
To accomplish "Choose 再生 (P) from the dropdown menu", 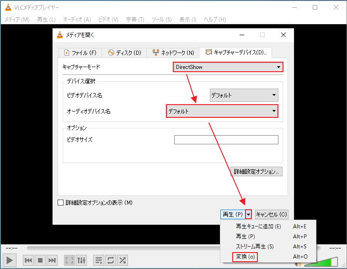I will [268, 237].
